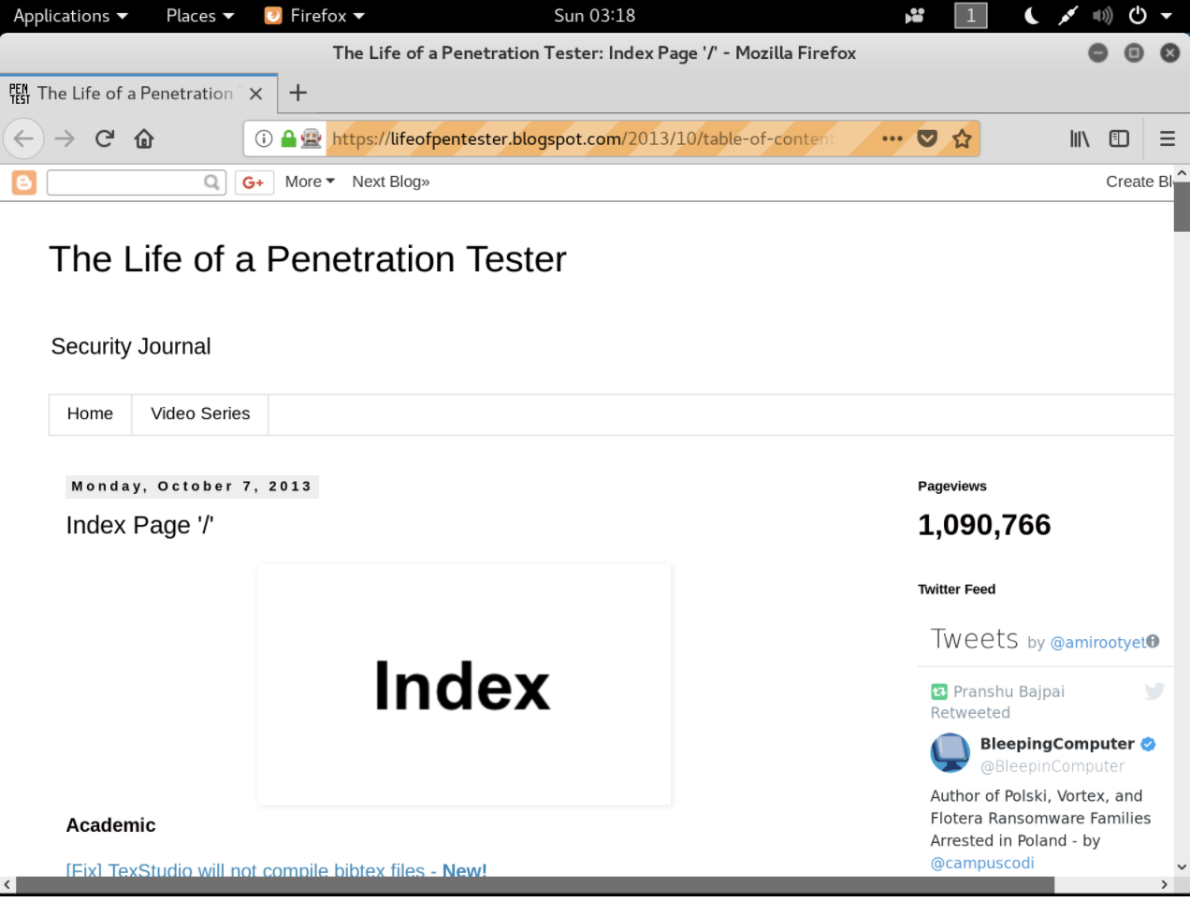1190x902 pixels.
Task: Click the scroll up arrow
Action: 1182,173
